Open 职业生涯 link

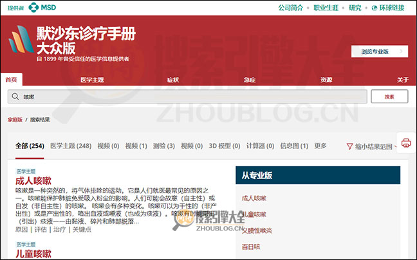(x=326, y=8)
